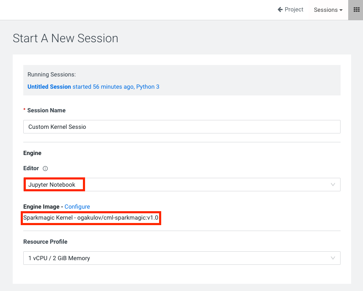Click the back arrow beside Project
This screenshot has height=291, width=363.
pyautogui.click(x=279, y=9)
